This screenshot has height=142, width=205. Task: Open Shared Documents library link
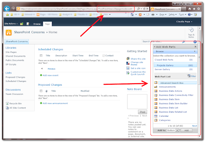click(16, 56)
